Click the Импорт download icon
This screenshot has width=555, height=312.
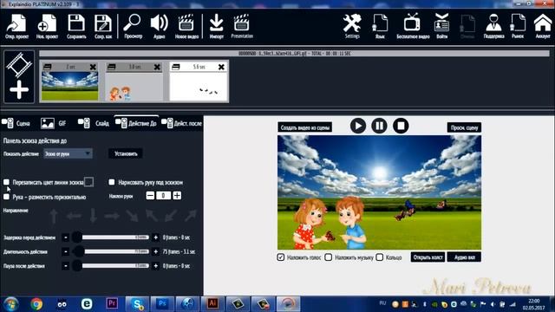tap(216, 26)
